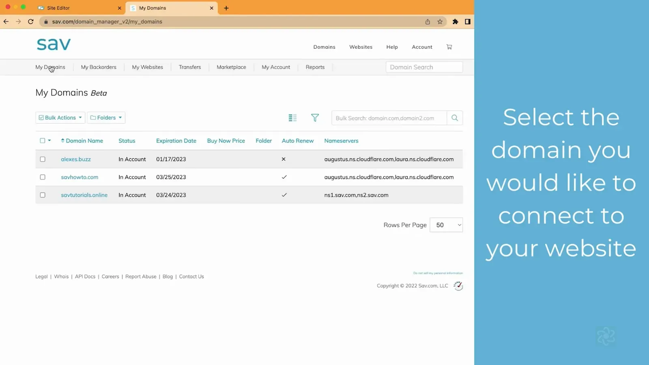The height and width of the screenshot is (365, 649).
Task: Open a new browser tab
Action: pos(226,8)
